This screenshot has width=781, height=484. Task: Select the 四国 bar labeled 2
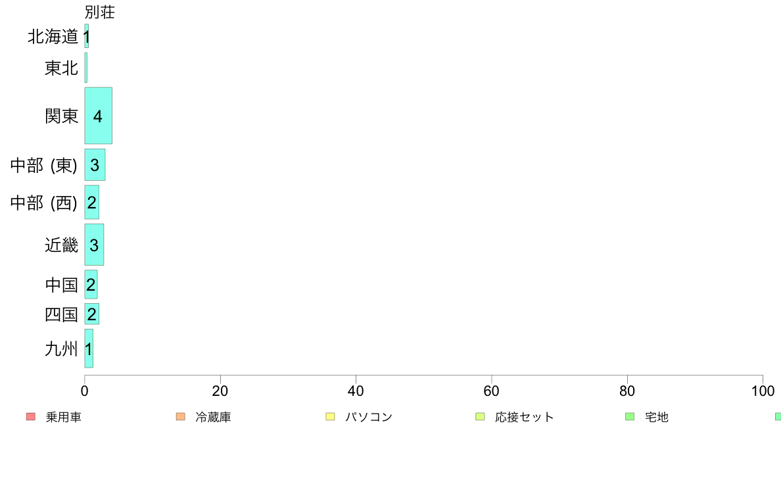(91, 314)
